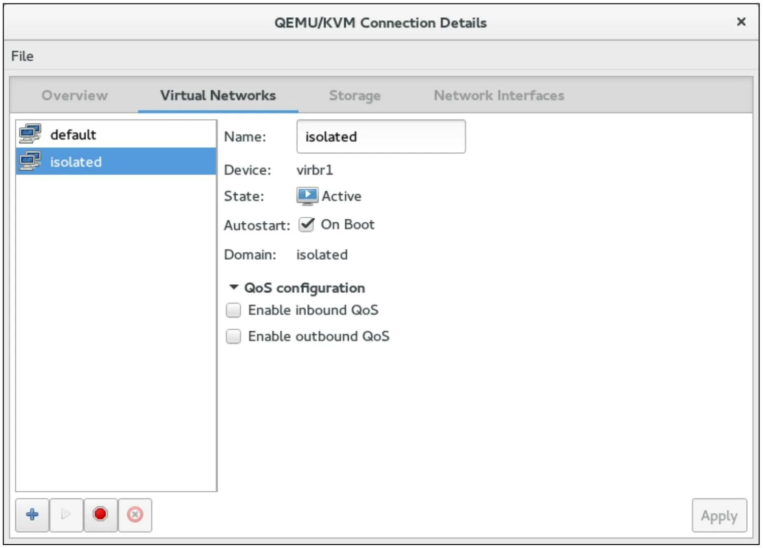The image size is (763, 548).
Task: Close the Connection Details window
Action: click(x=741, y=22)
